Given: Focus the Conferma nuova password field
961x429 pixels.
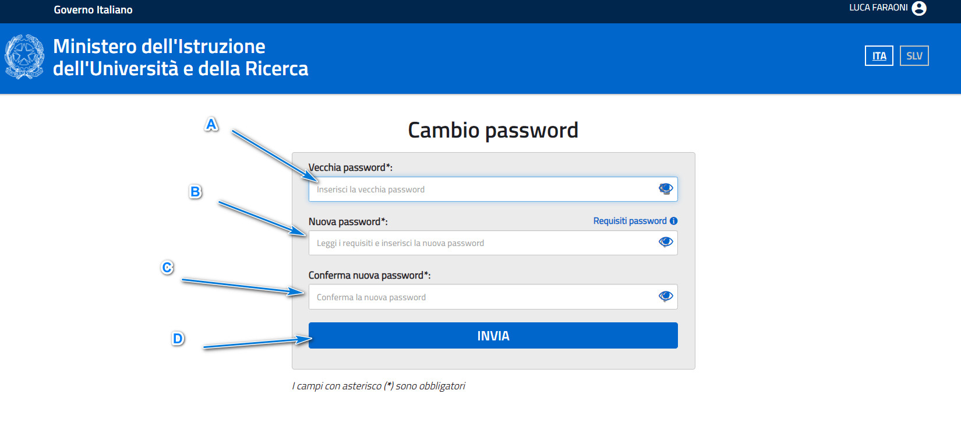Looking at the screenshot, I should (493, 297).
